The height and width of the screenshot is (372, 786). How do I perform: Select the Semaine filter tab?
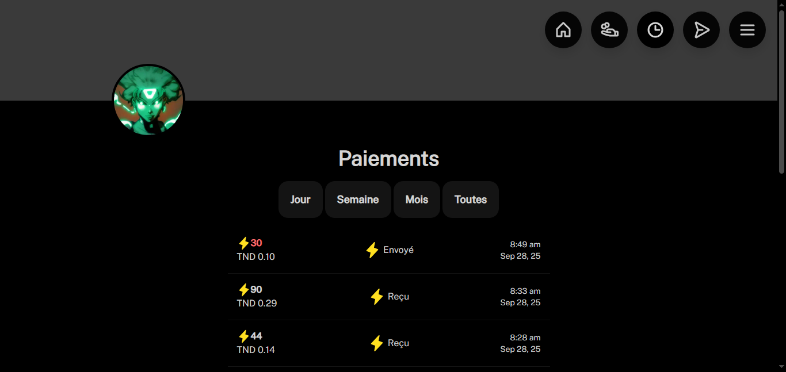tap(358, 200)
